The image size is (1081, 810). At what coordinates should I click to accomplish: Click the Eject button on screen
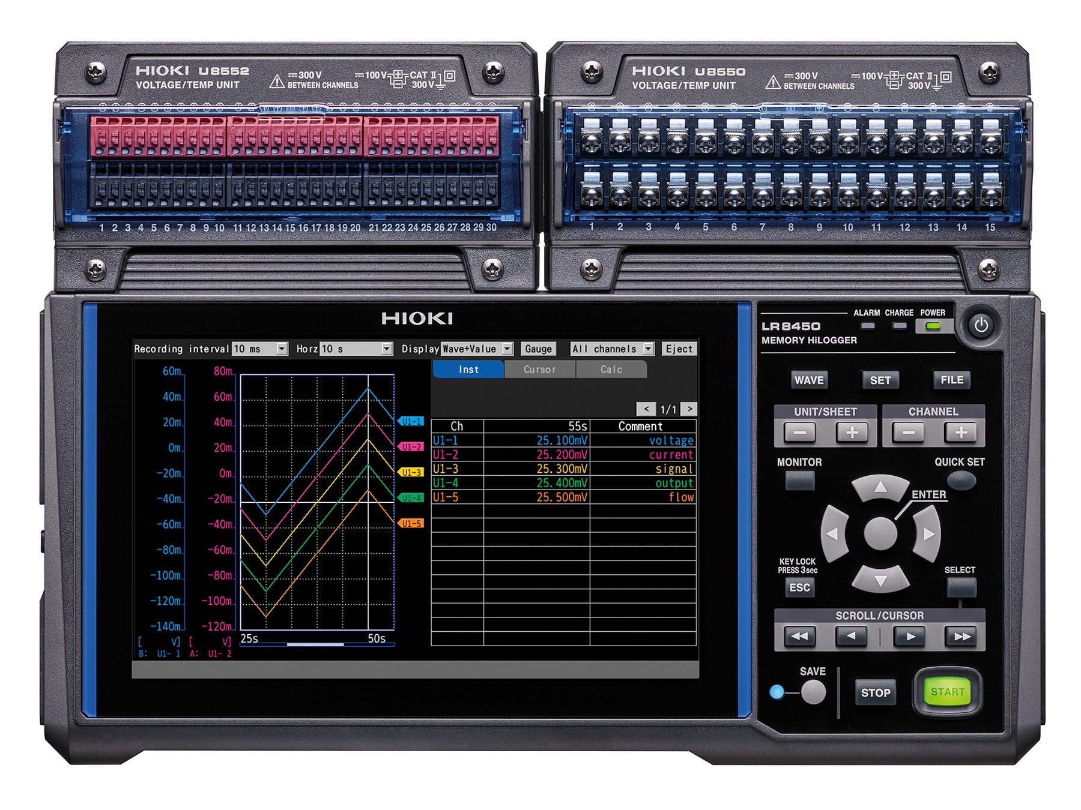tap(680, 349)
